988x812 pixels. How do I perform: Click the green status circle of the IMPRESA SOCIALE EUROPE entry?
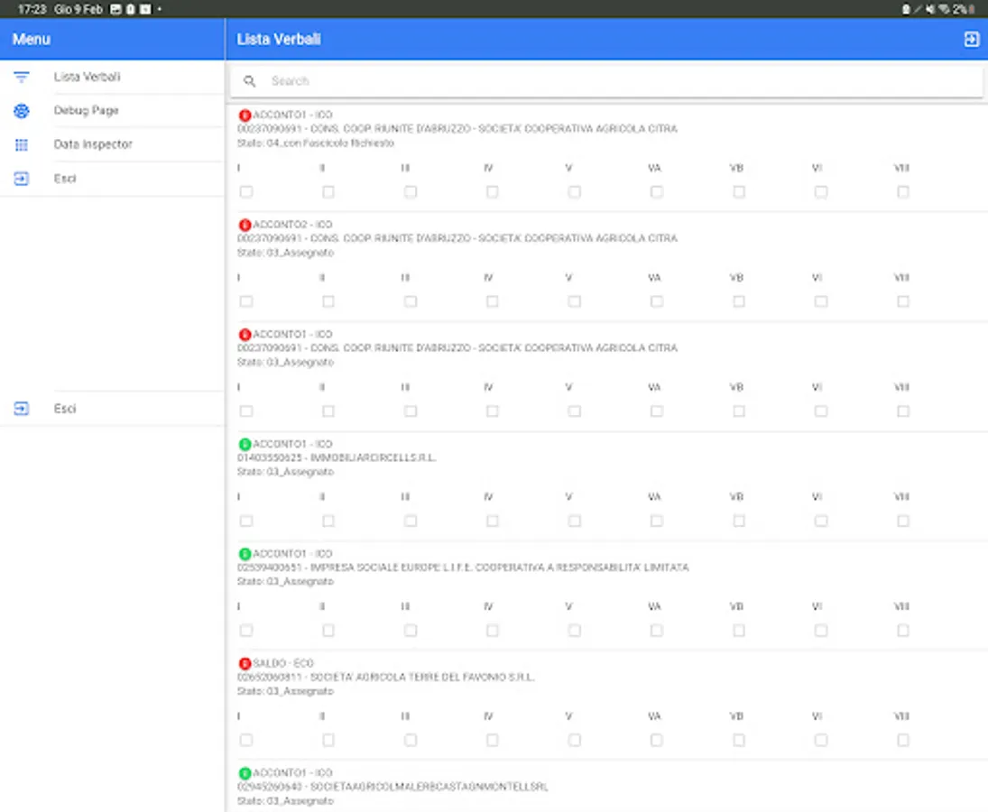245,554
